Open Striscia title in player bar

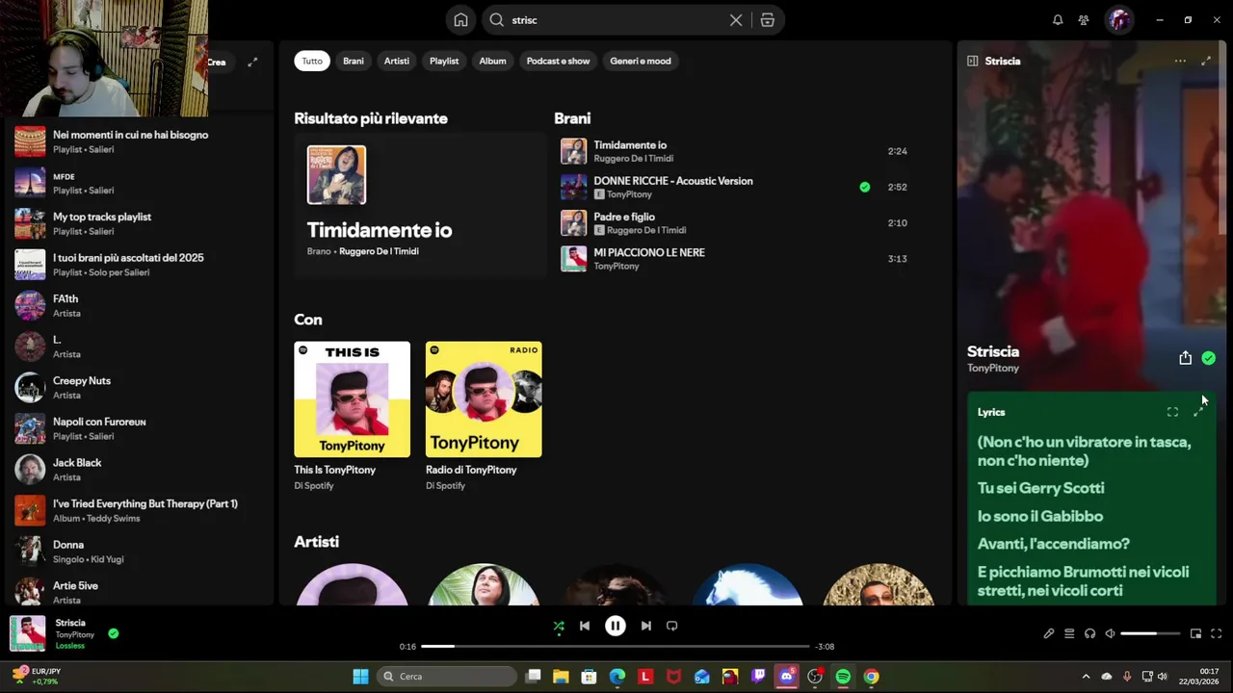pyautogui.click(x=70, y=623)
